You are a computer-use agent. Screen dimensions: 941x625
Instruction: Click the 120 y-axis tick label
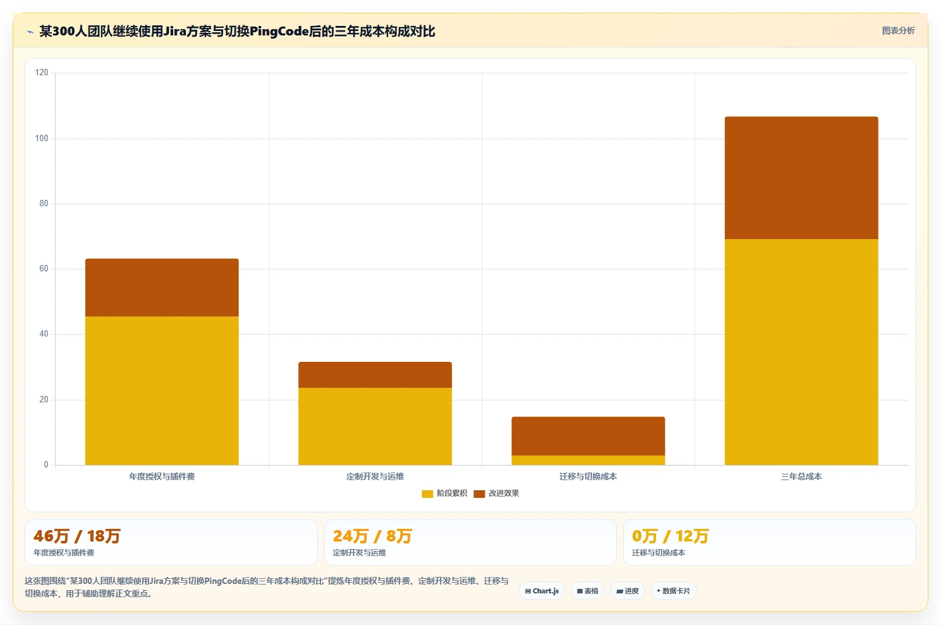(x=42, y=73)
